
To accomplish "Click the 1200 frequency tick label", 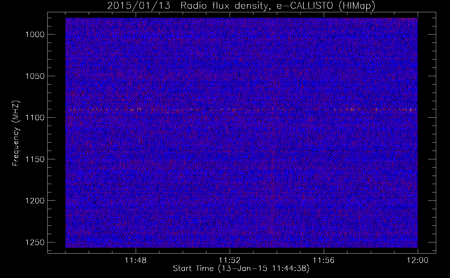I will [35, 201].
